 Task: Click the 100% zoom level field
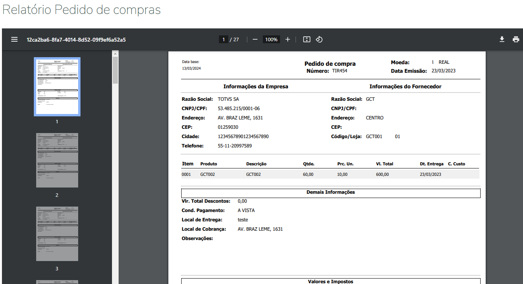click(271, 39)
